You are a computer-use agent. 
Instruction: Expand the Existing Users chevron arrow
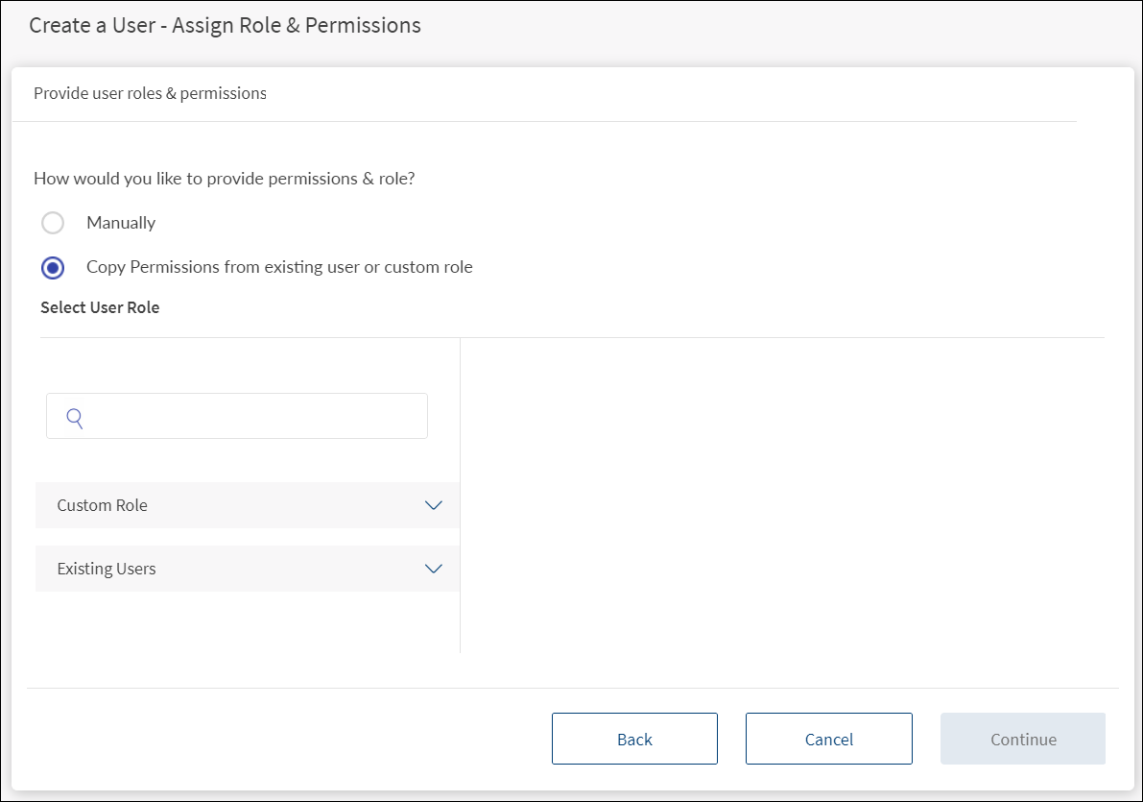coord(434,569)
